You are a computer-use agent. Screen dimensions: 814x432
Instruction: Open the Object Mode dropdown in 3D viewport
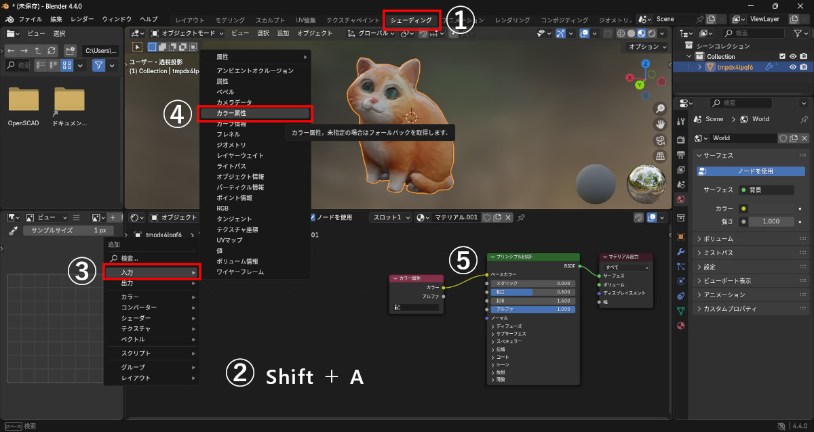[187, 33]
